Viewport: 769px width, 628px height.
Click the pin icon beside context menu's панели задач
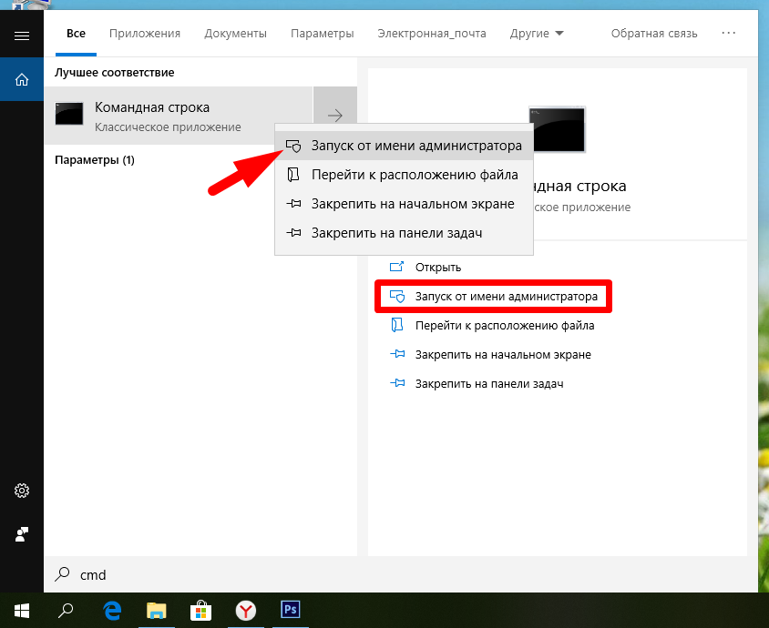(x=293, y=233)
